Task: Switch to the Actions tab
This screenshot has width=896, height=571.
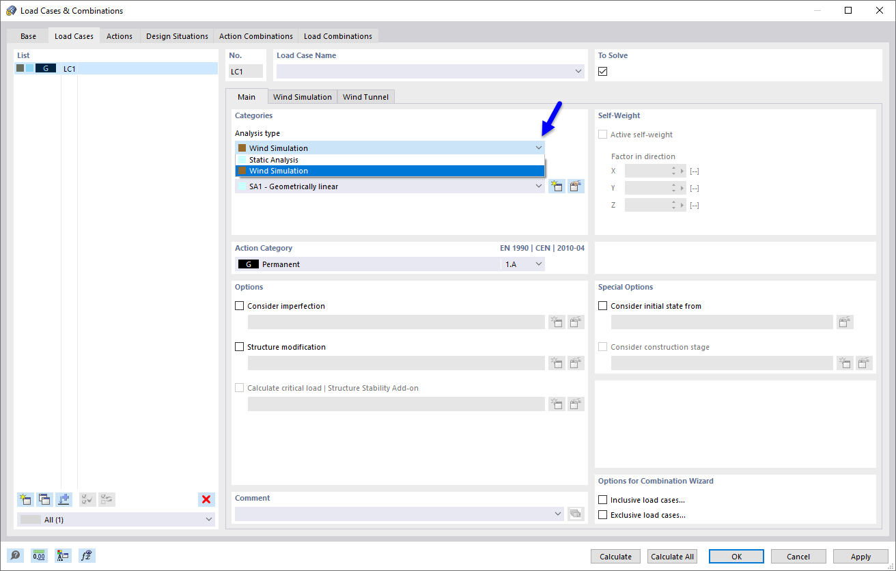Action: coord(120,36)
